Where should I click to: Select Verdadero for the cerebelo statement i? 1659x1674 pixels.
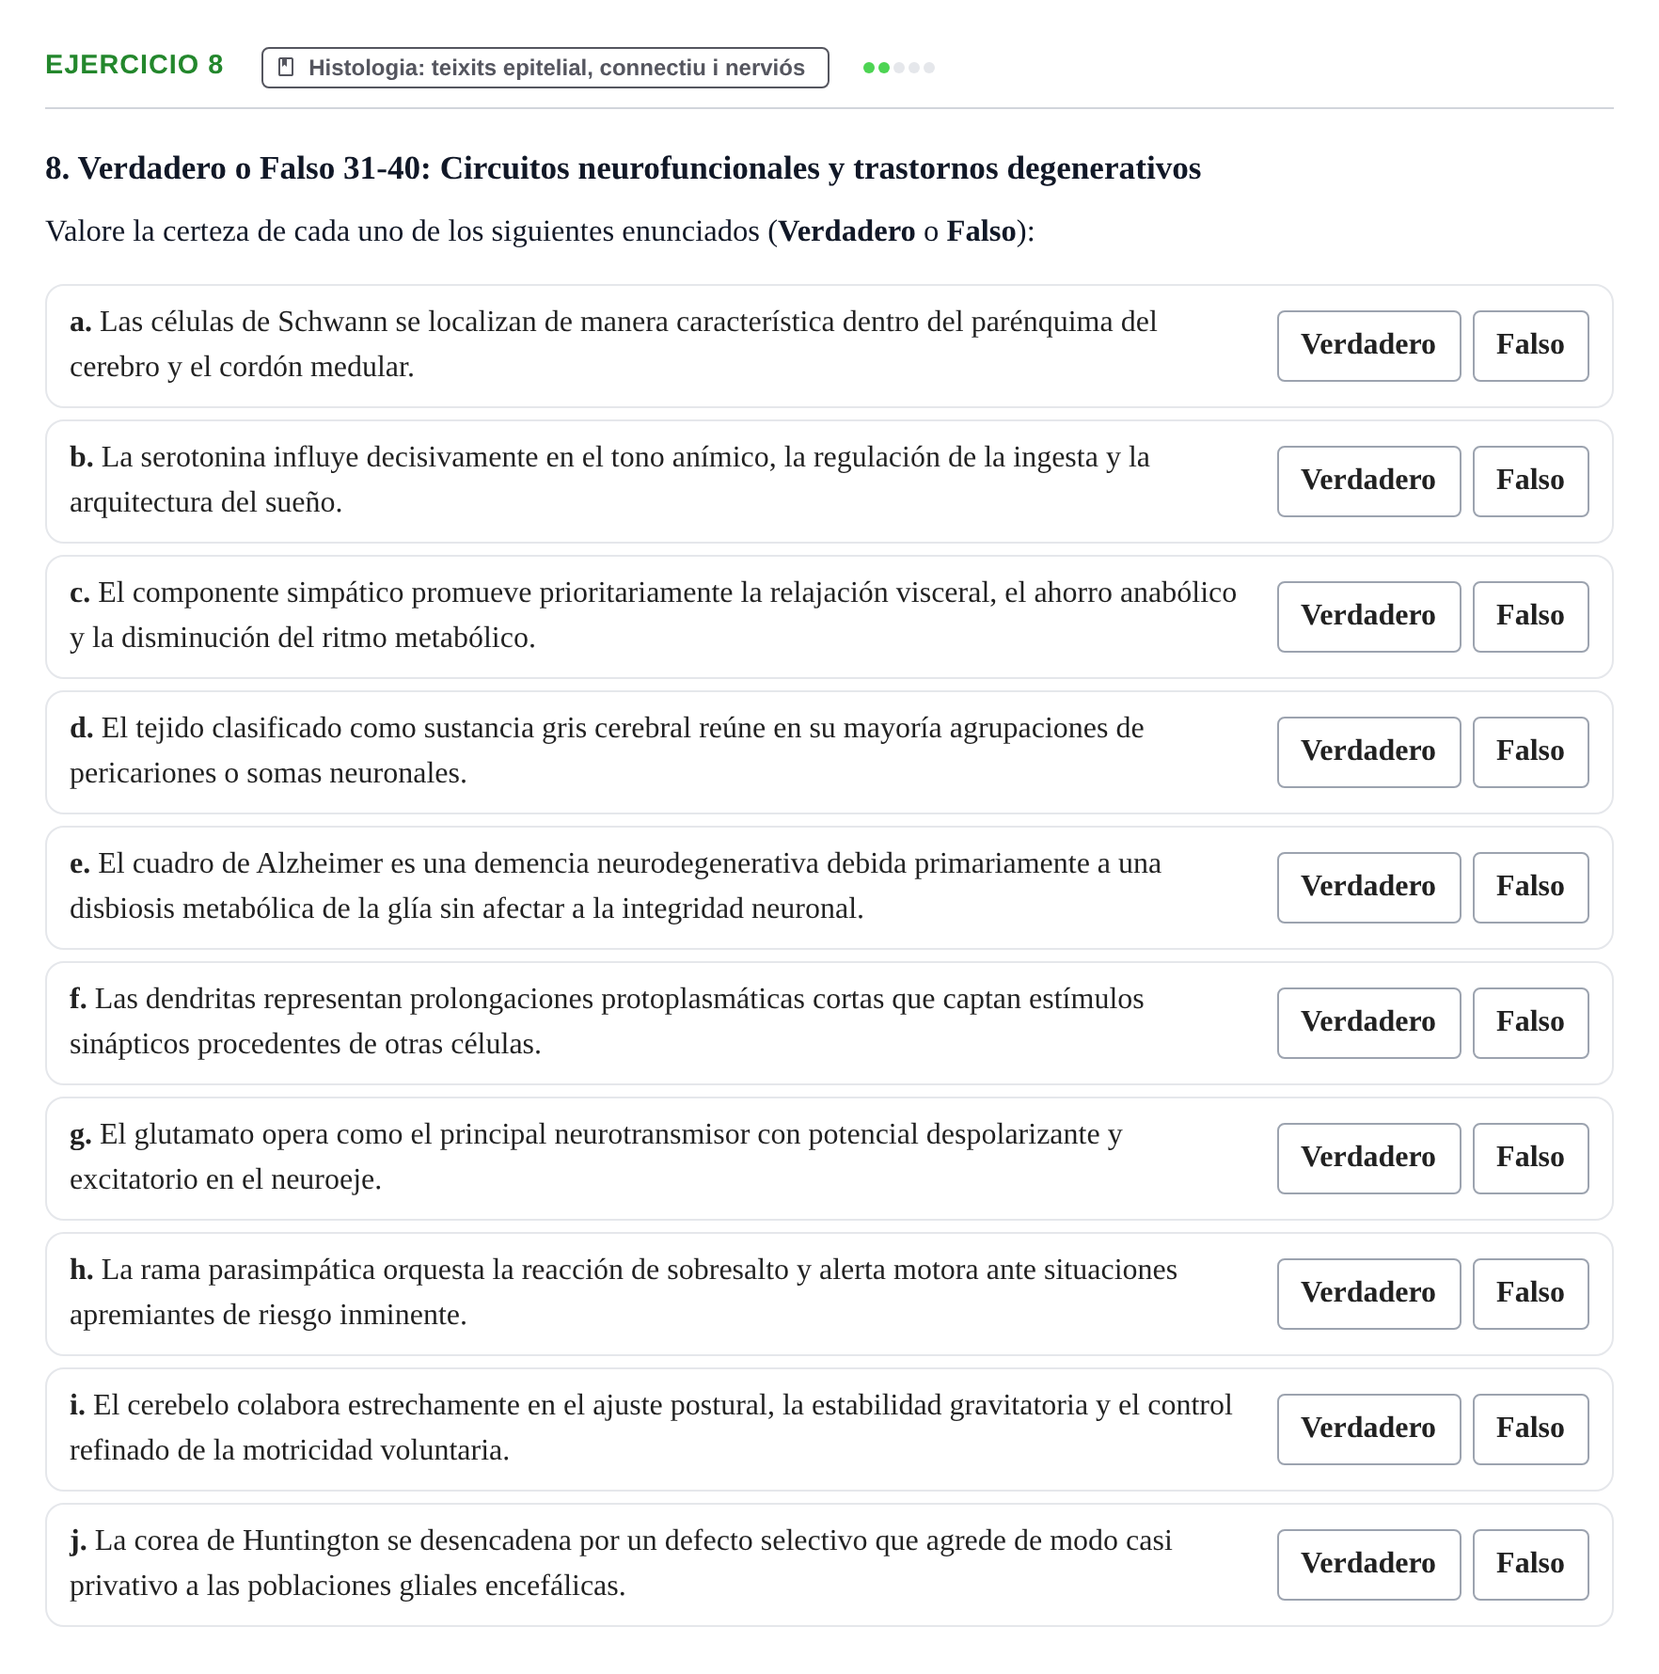tap(1368, 1429)
